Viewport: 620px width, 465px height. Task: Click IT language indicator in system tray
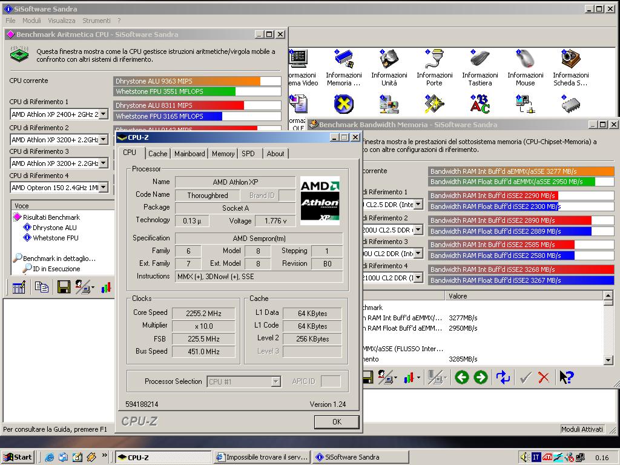tap(536, 457)
